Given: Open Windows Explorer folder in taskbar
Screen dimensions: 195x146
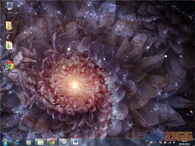Looking at the screenshot, I should click(x=41, y=142).
